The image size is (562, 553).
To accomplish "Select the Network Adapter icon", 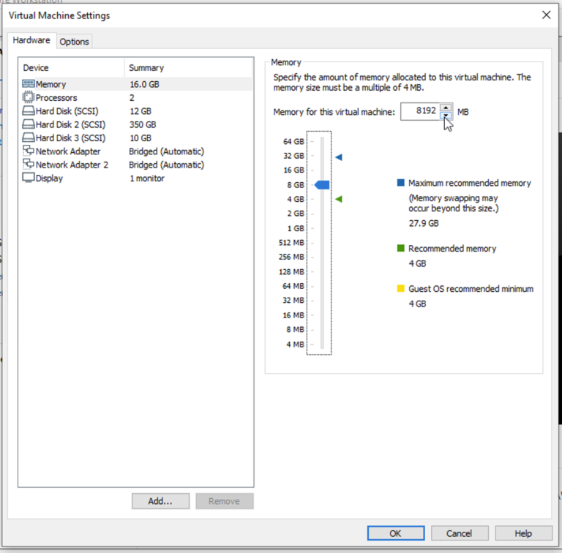I will [x=29, y=151].
